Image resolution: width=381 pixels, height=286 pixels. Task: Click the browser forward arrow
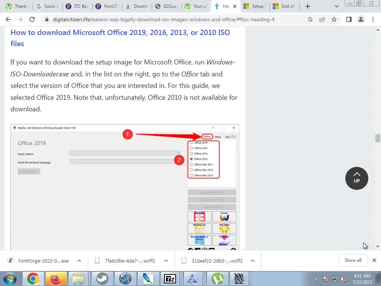pos(20,19)
